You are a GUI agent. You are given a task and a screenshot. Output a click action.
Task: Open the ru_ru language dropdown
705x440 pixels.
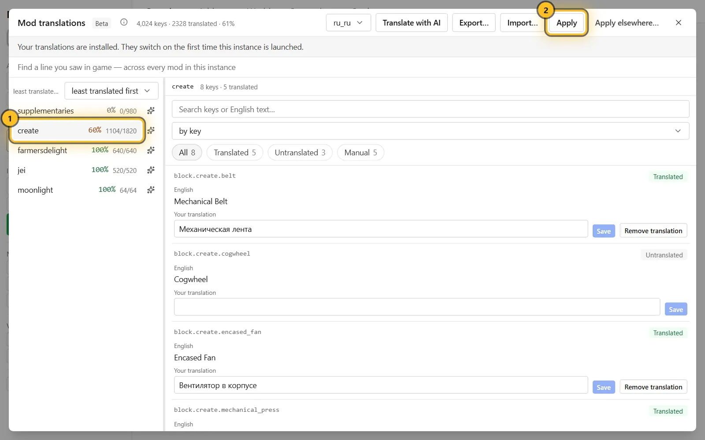[x=349, y=23]
